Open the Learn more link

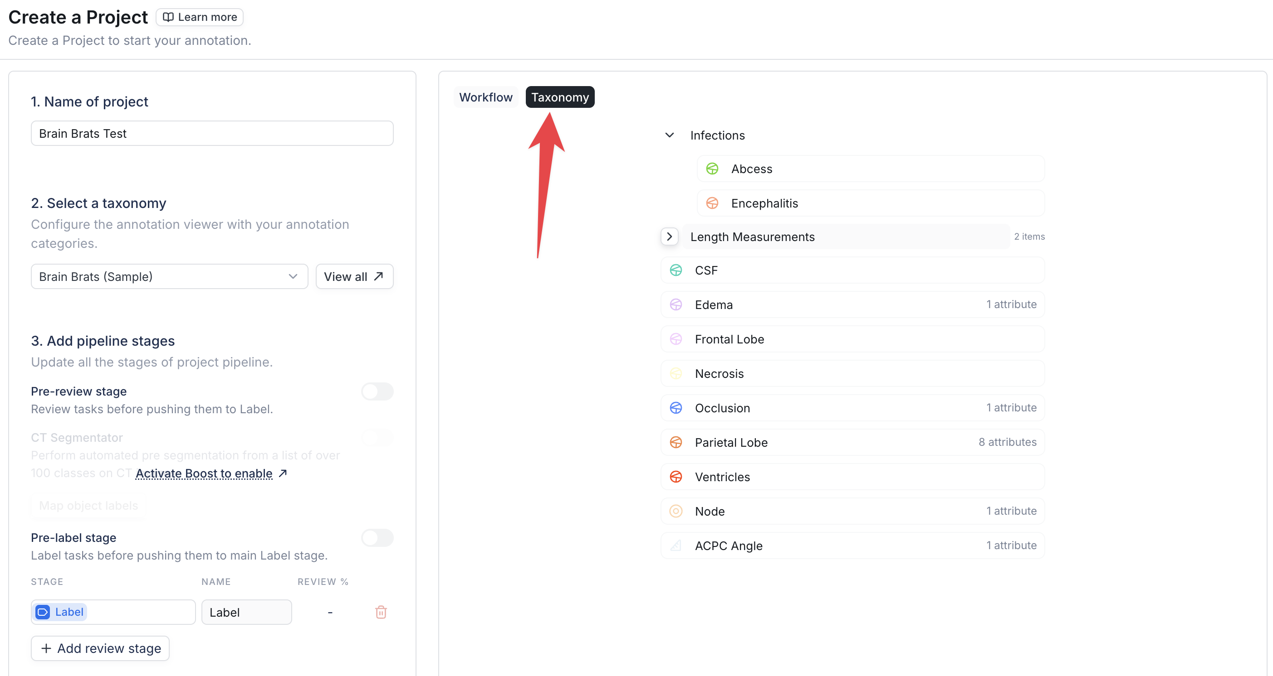[x=200, y=17]
